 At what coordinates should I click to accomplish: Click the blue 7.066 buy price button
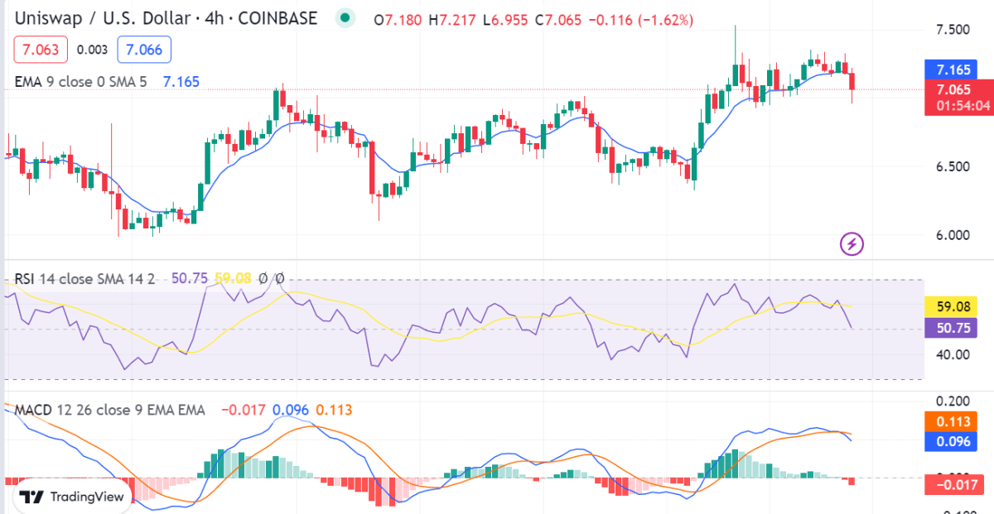(144, 50)
